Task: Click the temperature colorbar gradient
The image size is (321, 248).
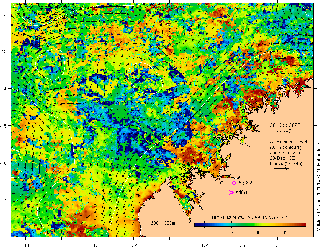Action: point(250,225)
